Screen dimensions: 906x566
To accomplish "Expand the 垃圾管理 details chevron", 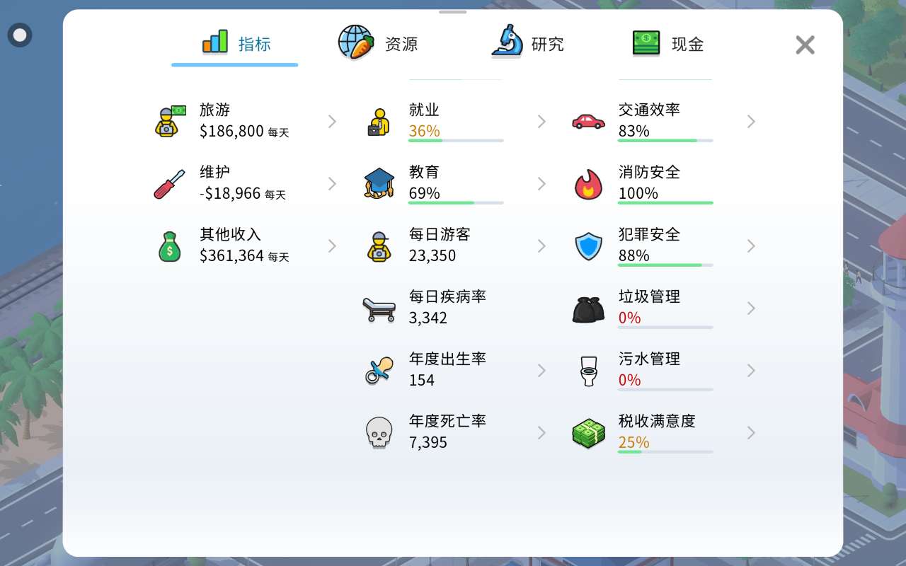I will point(751,308).
